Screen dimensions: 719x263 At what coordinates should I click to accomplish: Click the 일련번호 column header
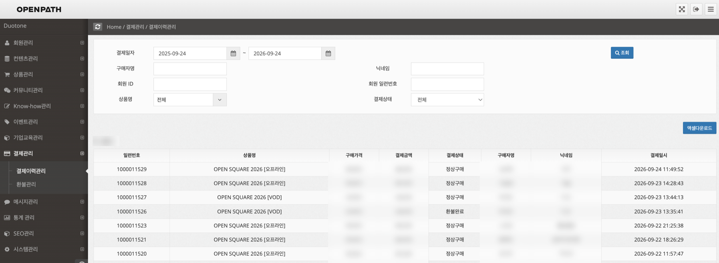[132, 155]
